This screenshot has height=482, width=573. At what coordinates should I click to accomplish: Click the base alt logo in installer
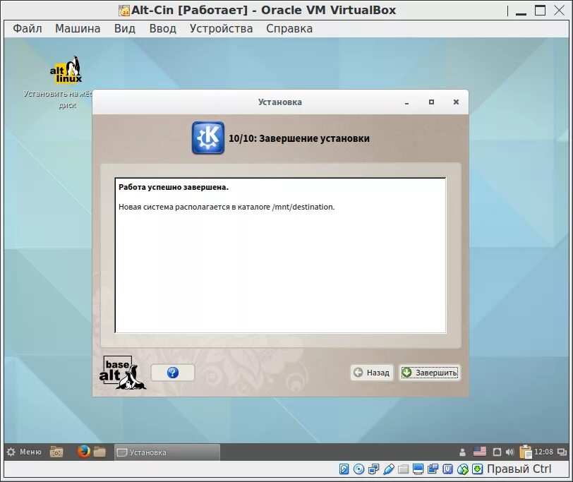pos(122,373)
